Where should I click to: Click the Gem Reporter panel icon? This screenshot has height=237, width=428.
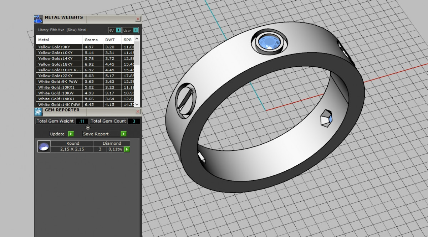coord(39,112)
